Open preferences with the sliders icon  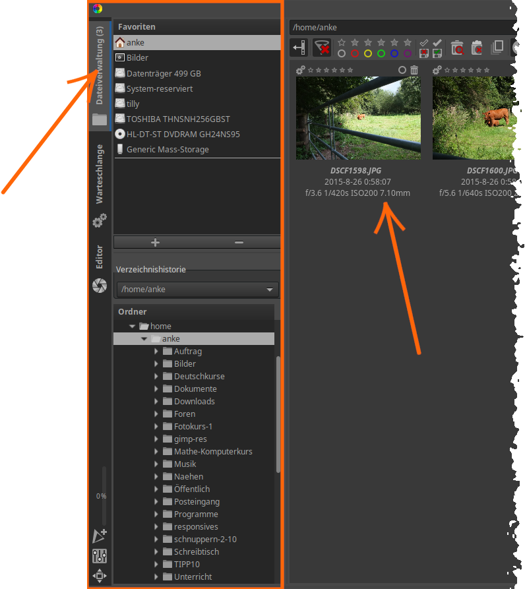coord(100,556)
